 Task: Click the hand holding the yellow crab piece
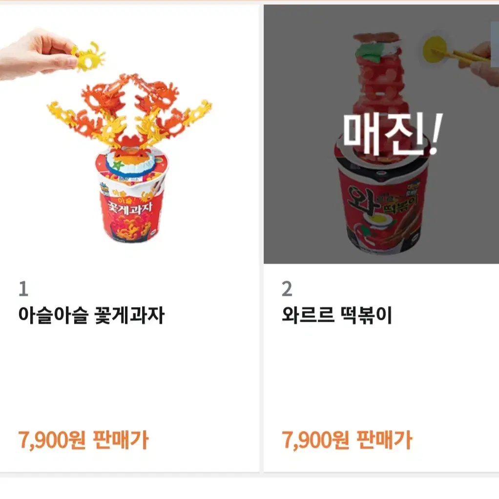click(38, 54)
